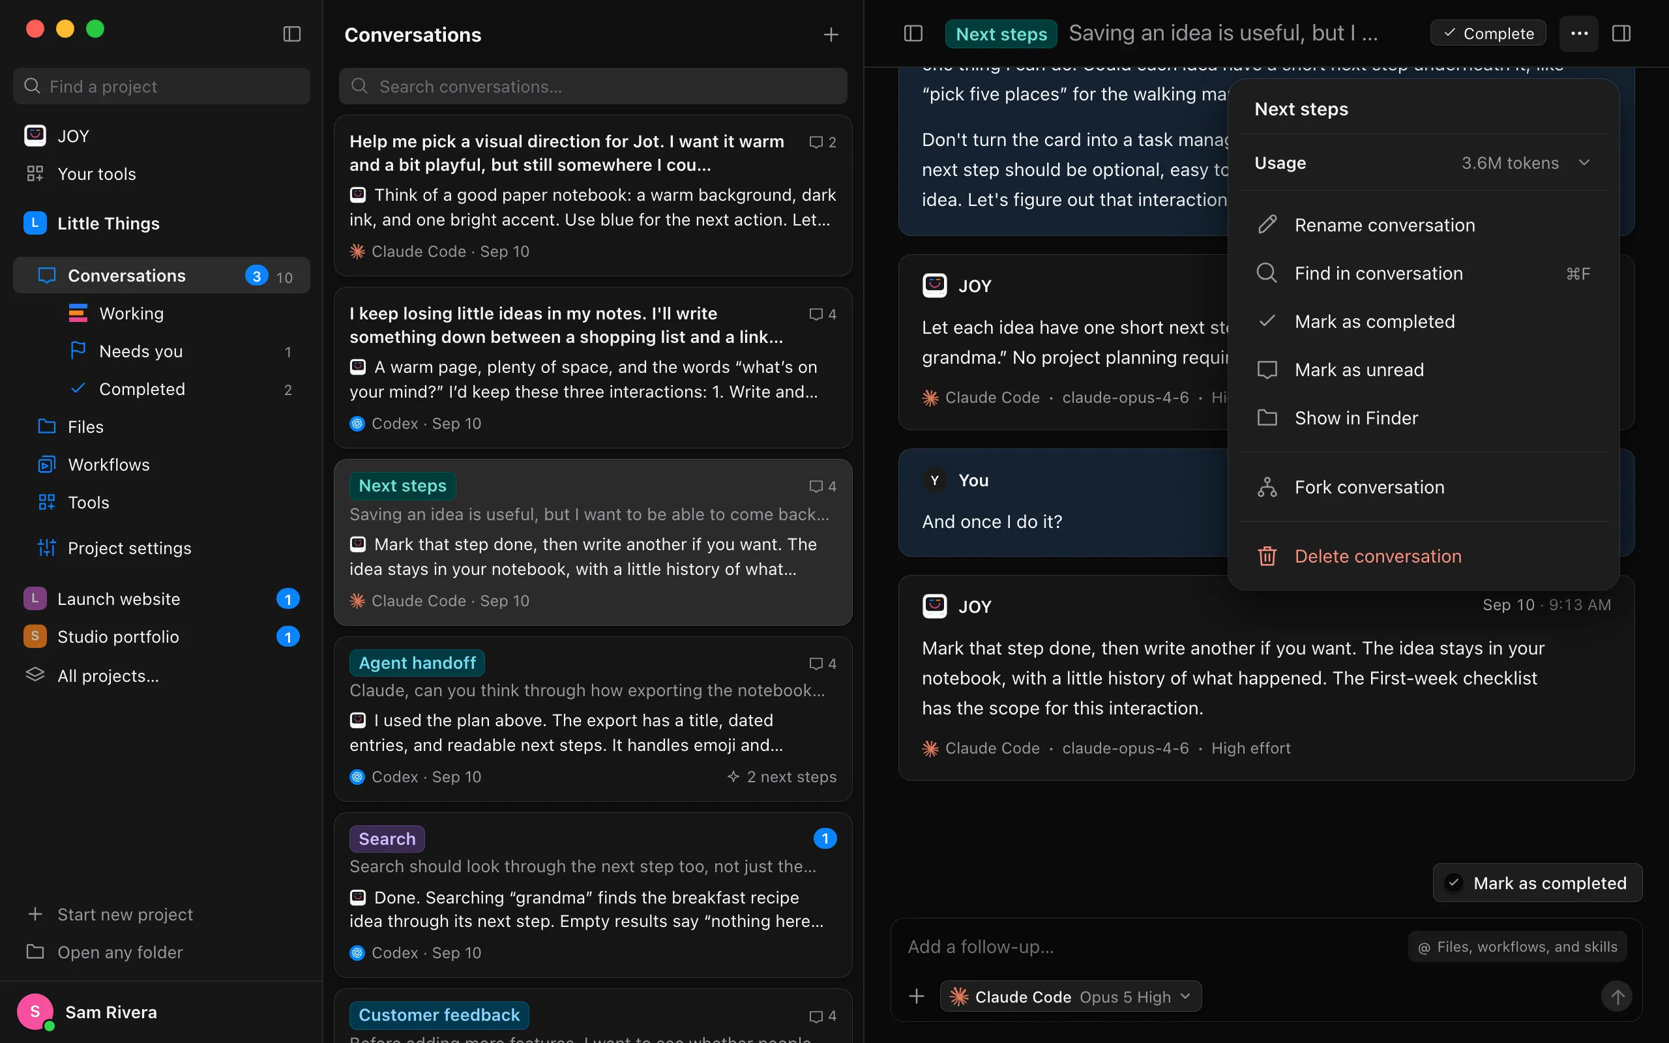Viewport: 1669px width, 1043px height.
Task: Click Find a project search field
Action: click(x=162, y=86)
